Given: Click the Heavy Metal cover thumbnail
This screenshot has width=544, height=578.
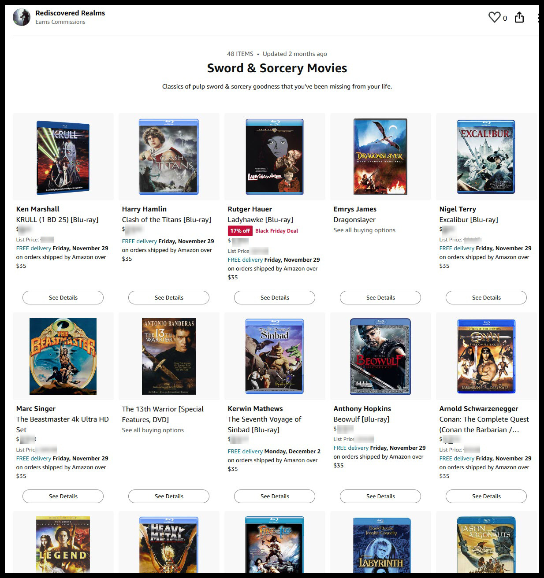Looking at the screenshot, I should click(169, 545).
